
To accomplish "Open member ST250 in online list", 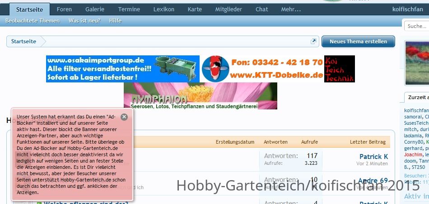I will [x=418, y=167].
